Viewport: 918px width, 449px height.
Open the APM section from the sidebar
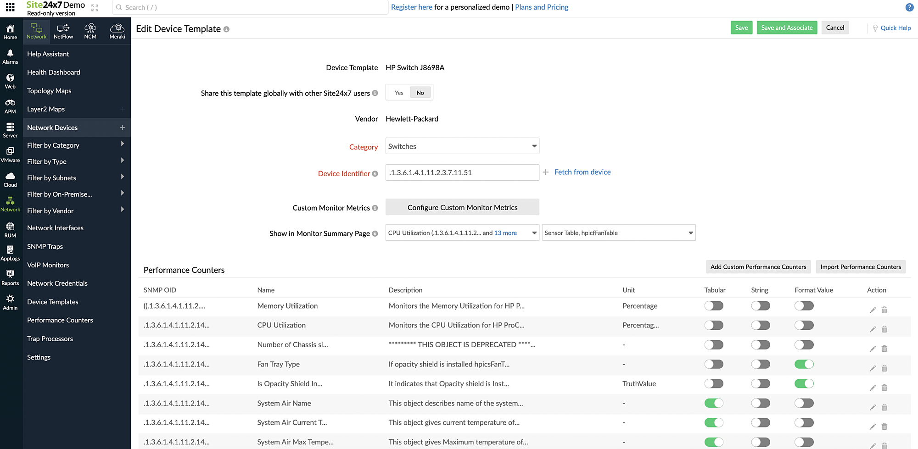[x=10, y=105]
